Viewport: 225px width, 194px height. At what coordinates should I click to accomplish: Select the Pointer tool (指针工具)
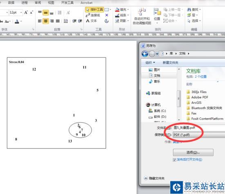tap(94, 10)
